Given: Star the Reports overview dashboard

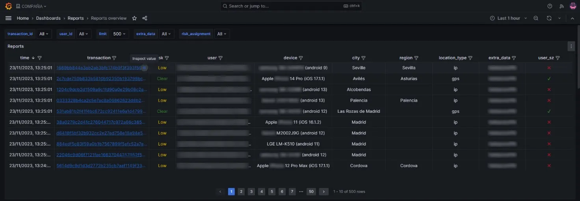Looking at the screenshot, I should (134, 18).
